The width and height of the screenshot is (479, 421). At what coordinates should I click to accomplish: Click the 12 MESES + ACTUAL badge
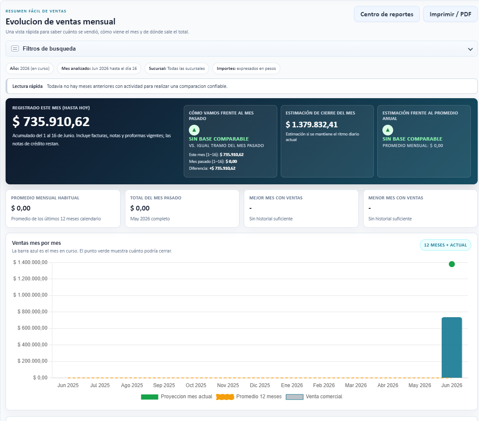pyautogui.click(x=446, y=245)
